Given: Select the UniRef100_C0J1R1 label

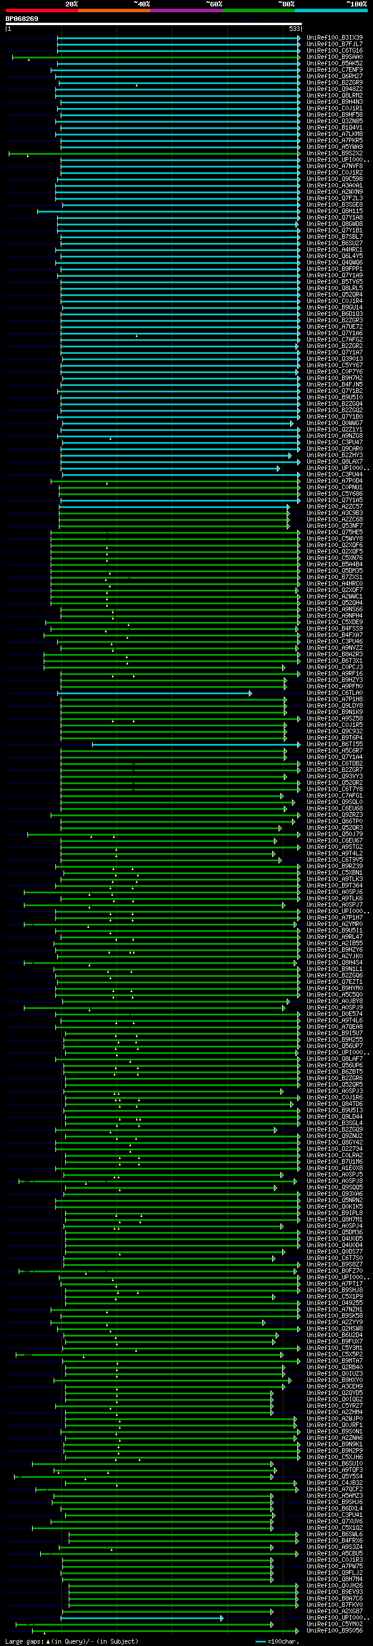Looking at the screenshot, I should [335, 108].
